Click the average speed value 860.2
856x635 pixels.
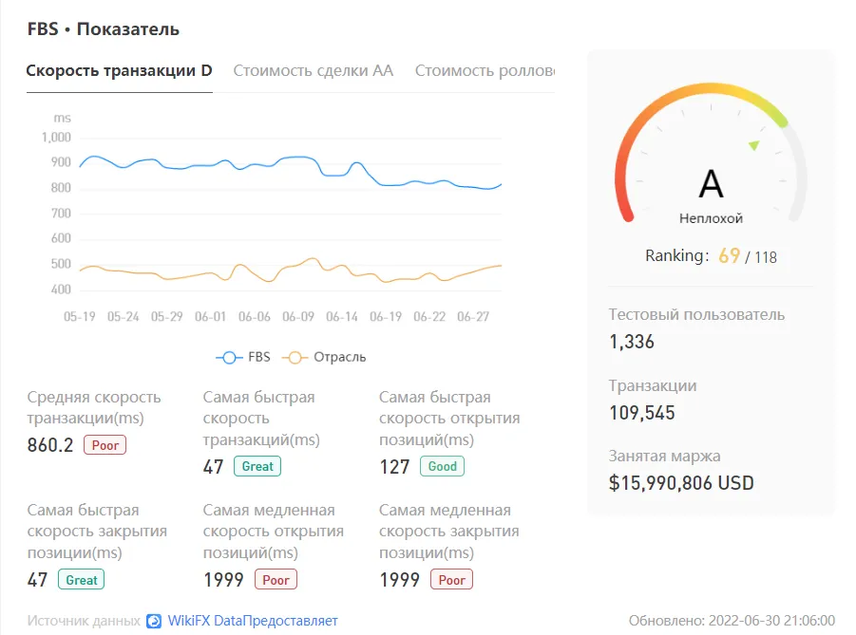[x=50, y=445]
